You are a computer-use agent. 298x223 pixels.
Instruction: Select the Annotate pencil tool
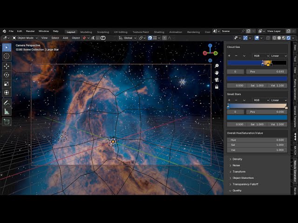click(7, 103)
